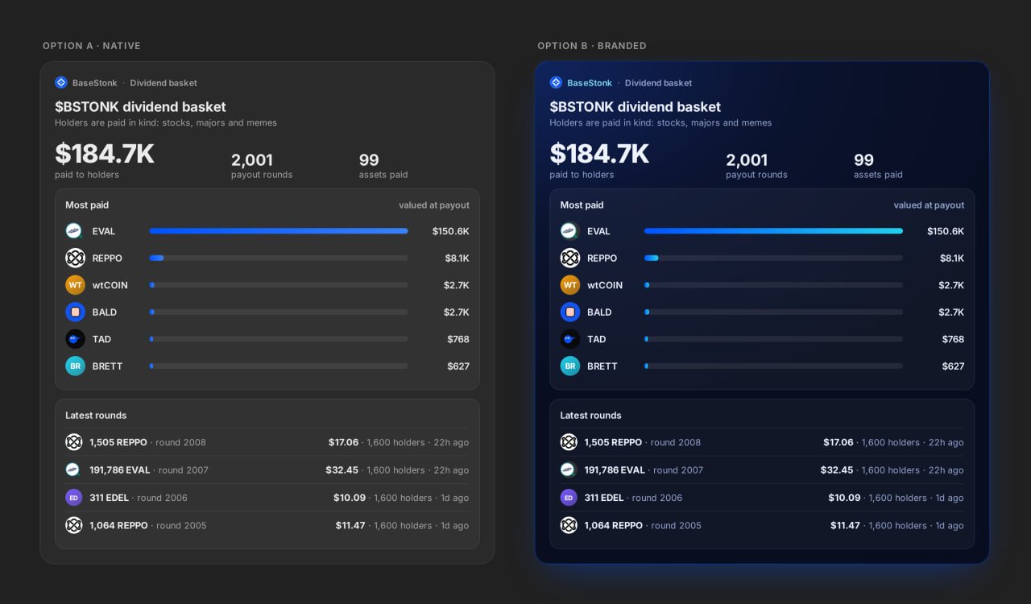Screen dimensions: 1031x604
Task: Click the purple EDEL icon in Option A Latest rounds
Action: [74, 498]
